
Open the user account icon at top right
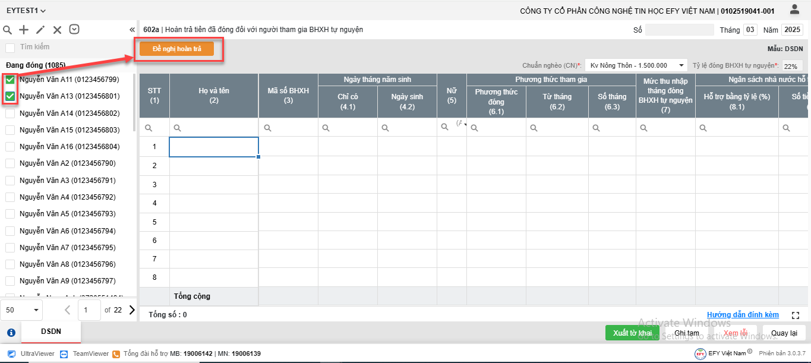pos(794,10)
